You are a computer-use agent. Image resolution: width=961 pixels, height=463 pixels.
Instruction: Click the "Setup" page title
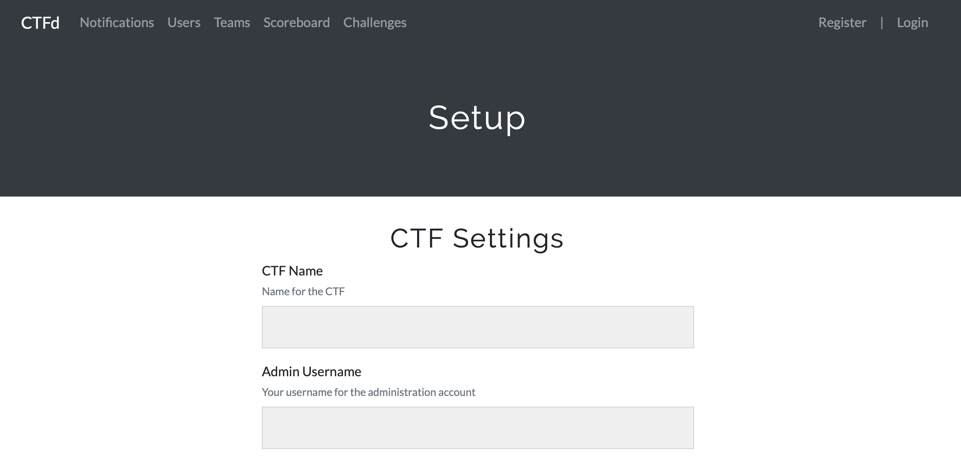477,118
